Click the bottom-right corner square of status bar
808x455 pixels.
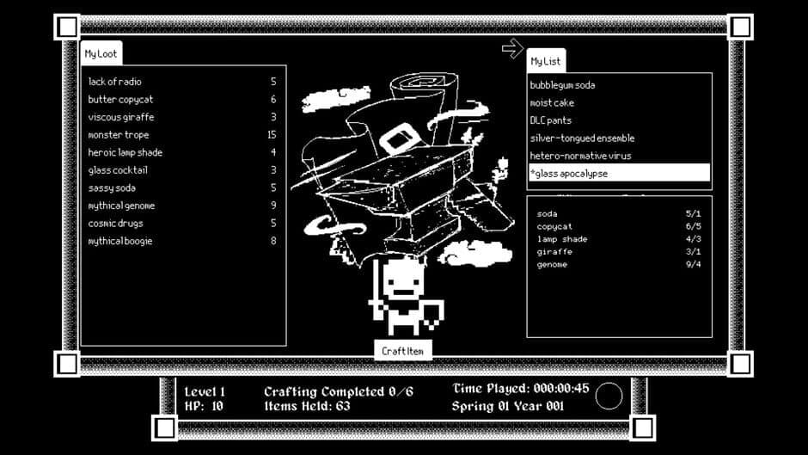coord(643,427)
